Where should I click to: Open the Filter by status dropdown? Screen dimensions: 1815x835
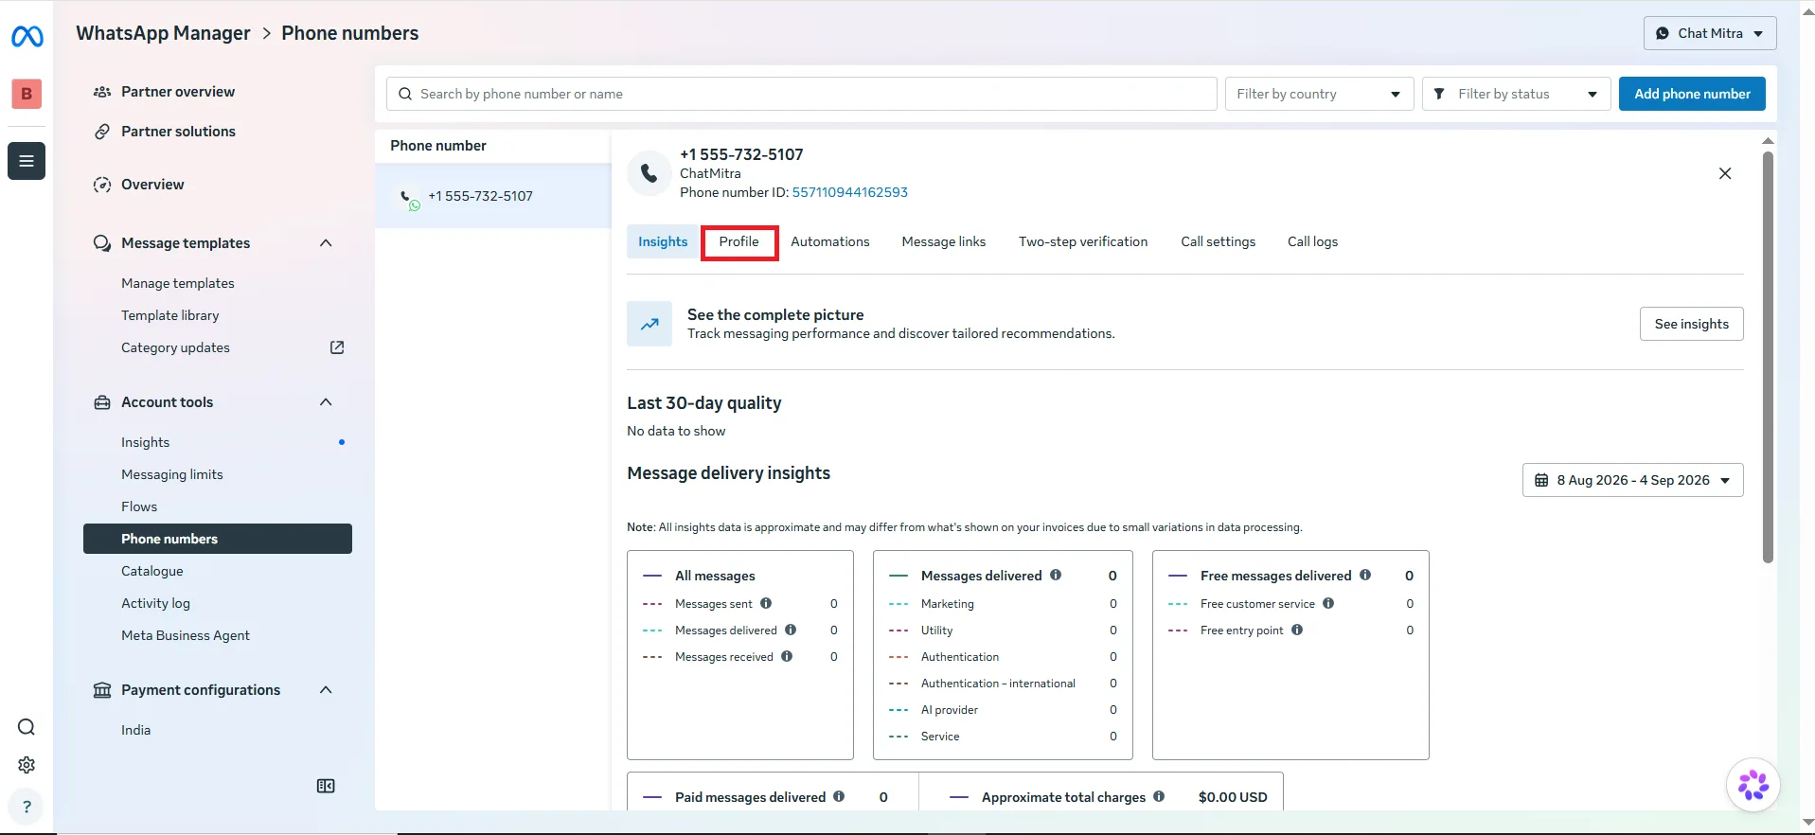(1516, 94)
